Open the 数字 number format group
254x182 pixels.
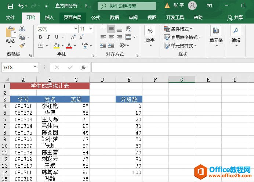(x=150, y=36)
